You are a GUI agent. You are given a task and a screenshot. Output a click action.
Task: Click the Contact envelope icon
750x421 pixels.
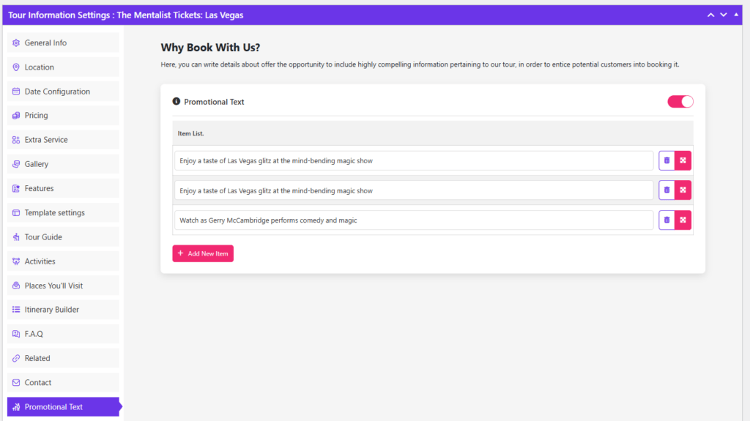click(16, 383)
